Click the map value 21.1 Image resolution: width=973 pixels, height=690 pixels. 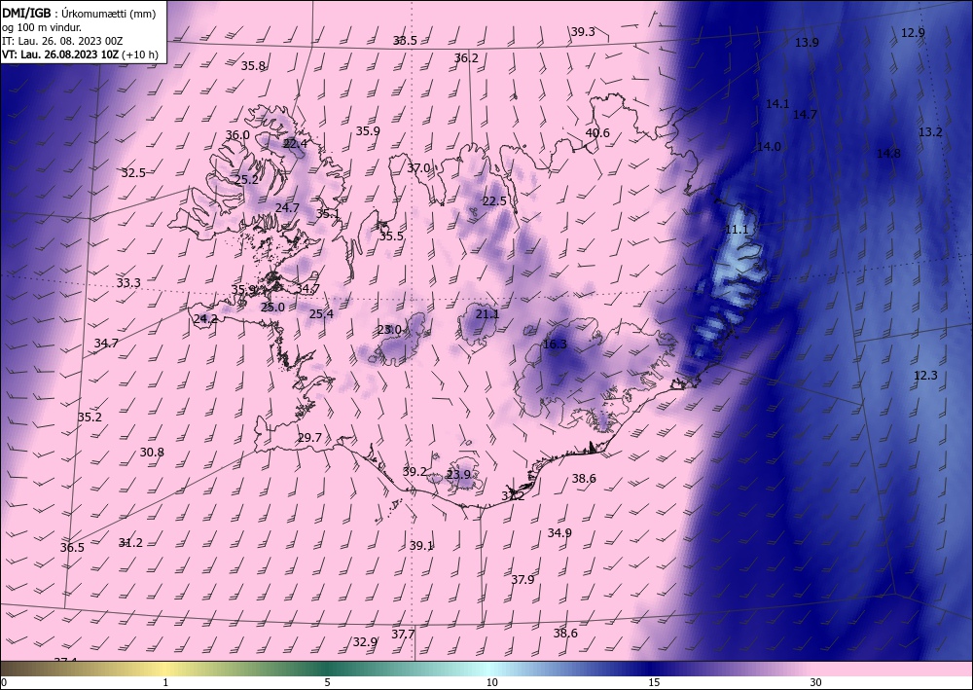(487, 314)
